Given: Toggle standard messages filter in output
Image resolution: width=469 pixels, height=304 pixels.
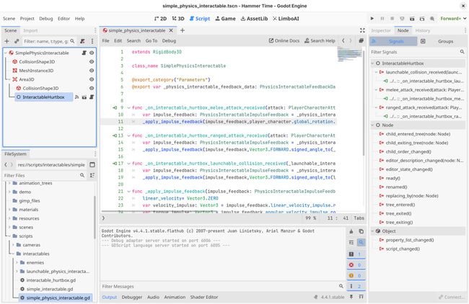Looking at the screenshot, I should (x=356, y=254).
